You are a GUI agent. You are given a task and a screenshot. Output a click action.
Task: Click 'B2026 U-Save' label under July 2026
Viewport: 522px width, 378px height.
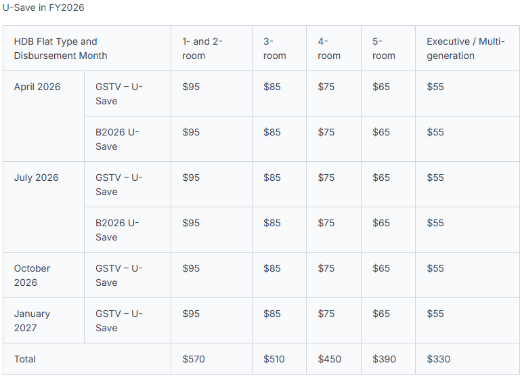click(117, 230)
